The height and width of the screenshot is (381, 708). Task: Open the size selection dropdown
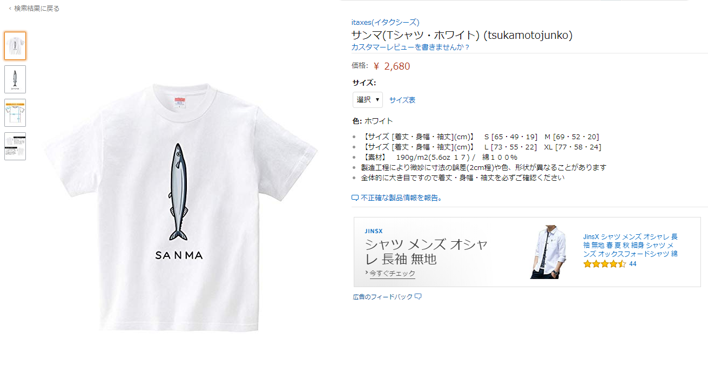[x=368, y=100]
